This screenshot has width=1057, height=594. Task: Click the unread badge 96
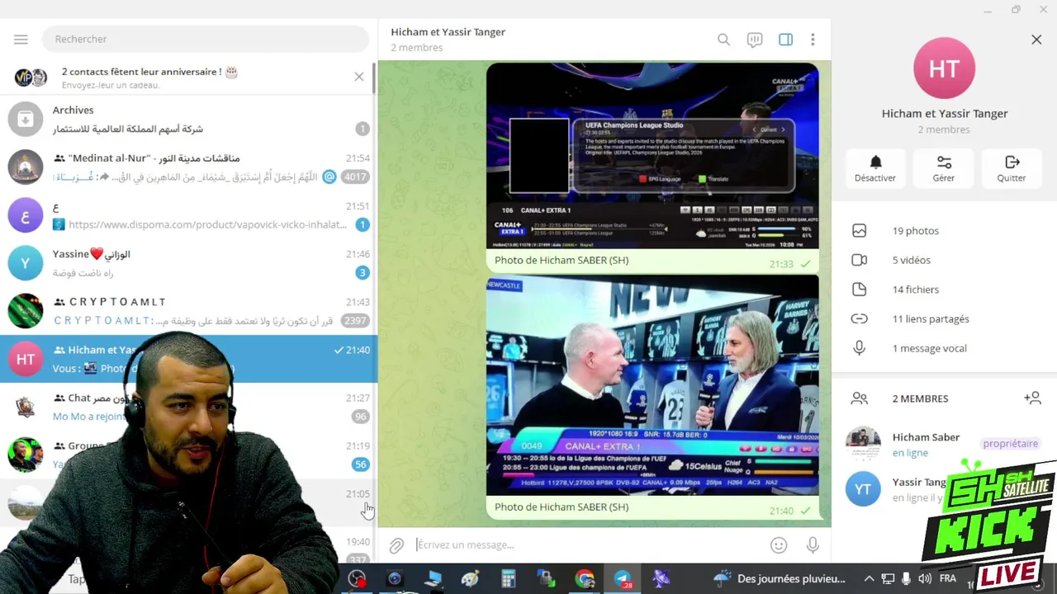360,417
